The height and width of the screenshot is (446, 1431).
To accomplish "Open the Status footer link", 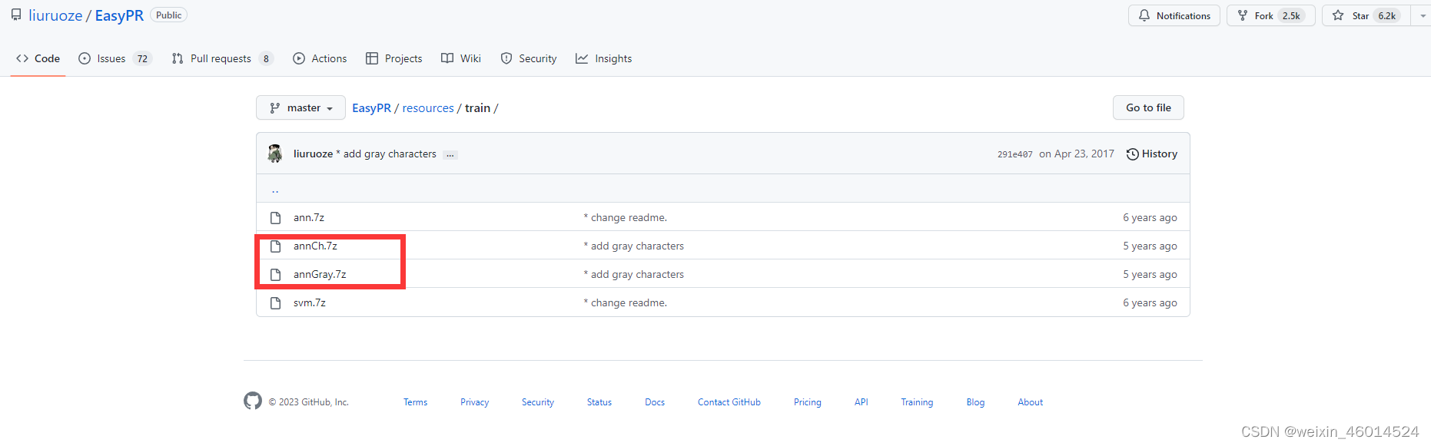I will pos(599,402).
